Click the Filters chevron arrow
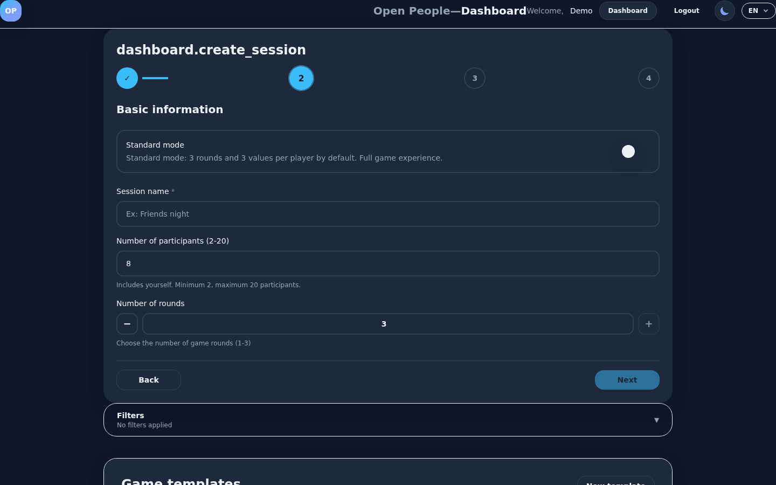Image resolution: width=776 pixels, height=485 pixels. tap(656, 420)
